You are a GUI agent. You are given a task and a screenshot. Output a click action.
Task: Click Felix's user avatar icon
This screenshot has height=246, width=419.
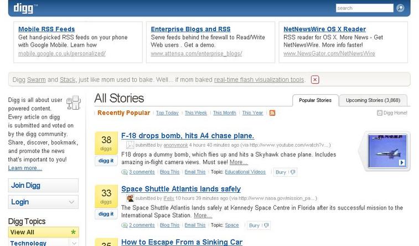click(130, 198)
